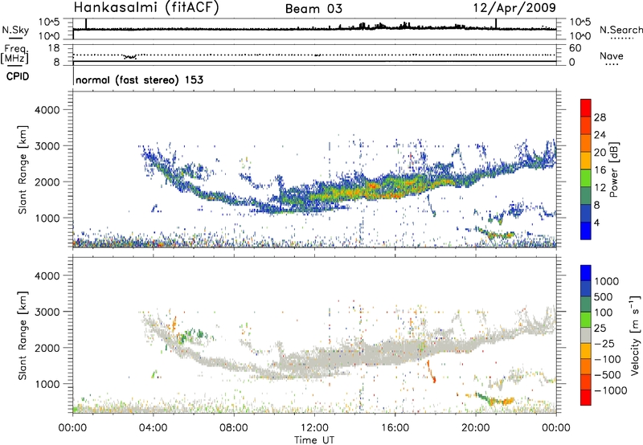Click the '28' value on the power color bar
The width and height of the screenshot is (643, 445).
click(600, 117)
